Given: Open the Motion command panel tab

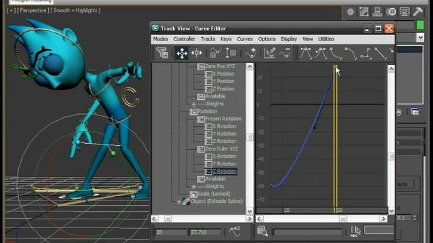Looking at the screenshot, I should point(391,12).
